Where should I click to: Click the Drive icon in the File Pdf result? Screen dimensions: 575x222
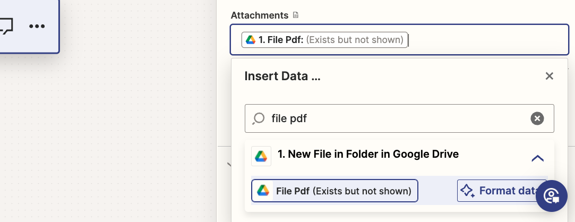click(x=263, y=191)
